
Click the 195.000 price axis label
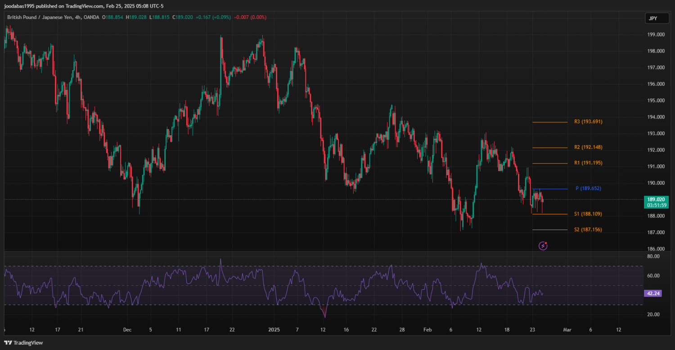coord(656,100)
